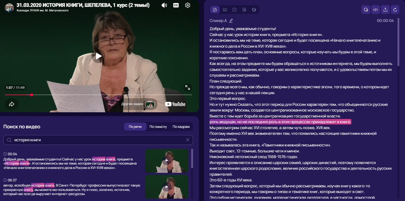Screen dimensions: 405x201
Task: Open the subtitles view icon
Action: (x=225, y=10)
